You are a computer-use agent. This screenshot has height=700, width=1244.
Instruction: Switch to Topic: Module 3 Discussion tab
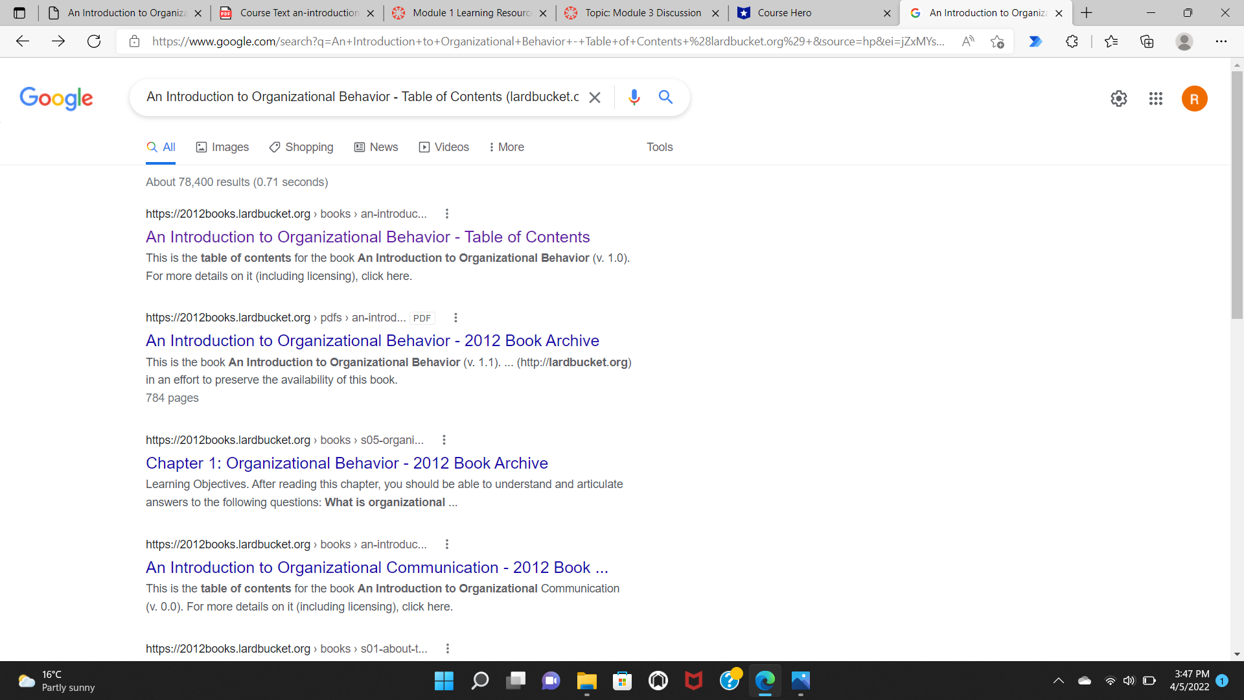641,13
